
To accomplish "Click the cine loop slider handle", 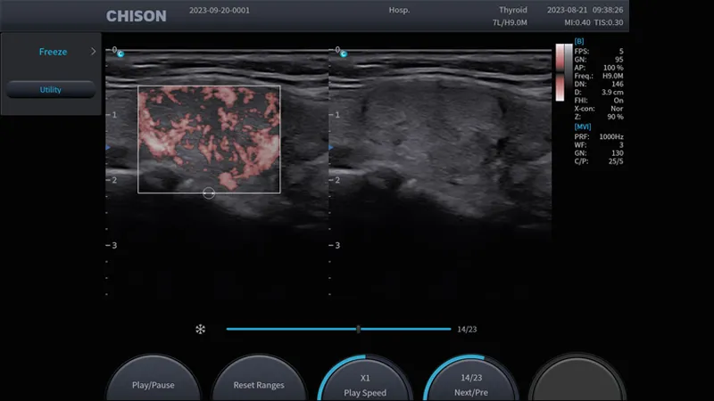I will coord(359,329).
